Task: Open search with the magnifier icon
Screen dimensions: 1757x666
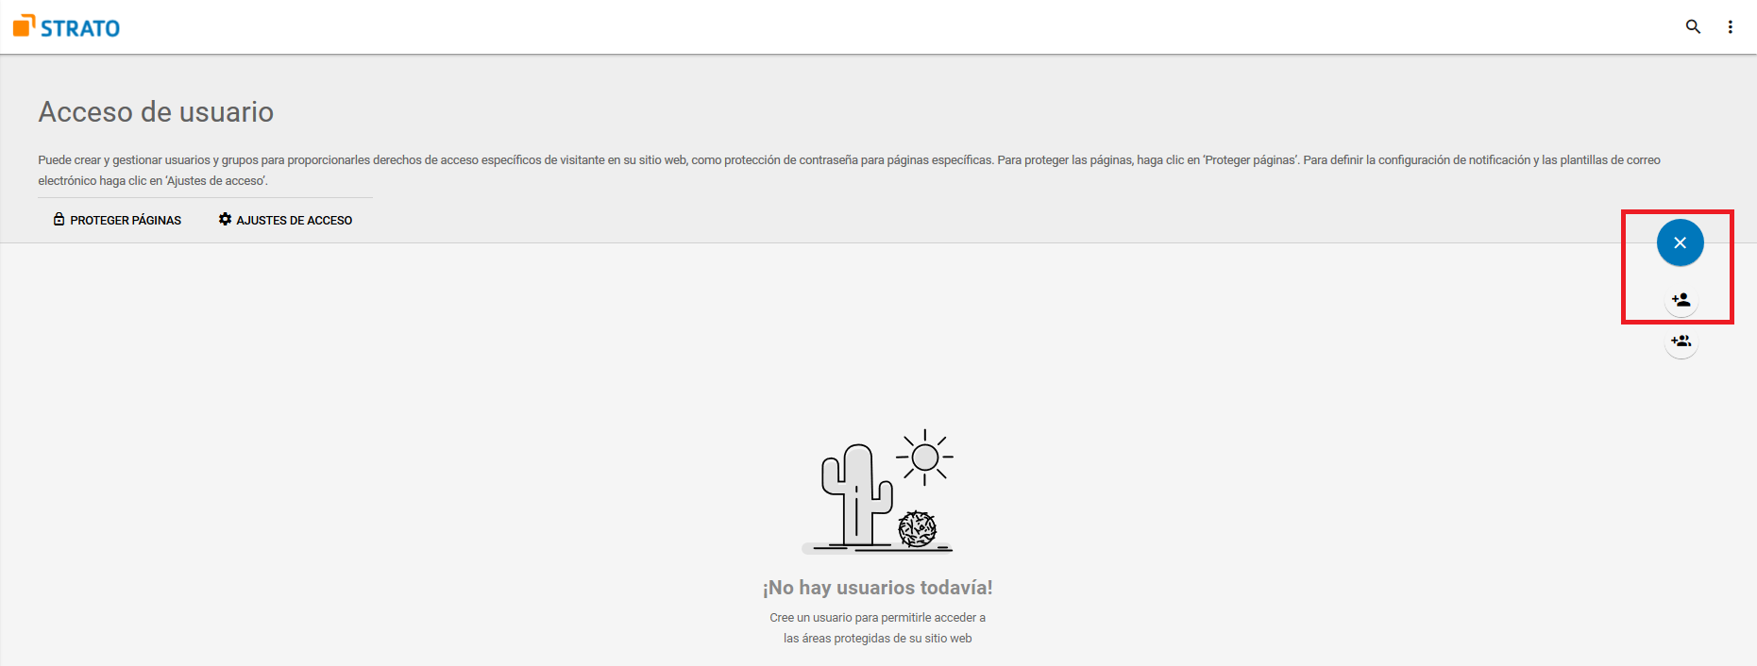Action: (1693, 26)
